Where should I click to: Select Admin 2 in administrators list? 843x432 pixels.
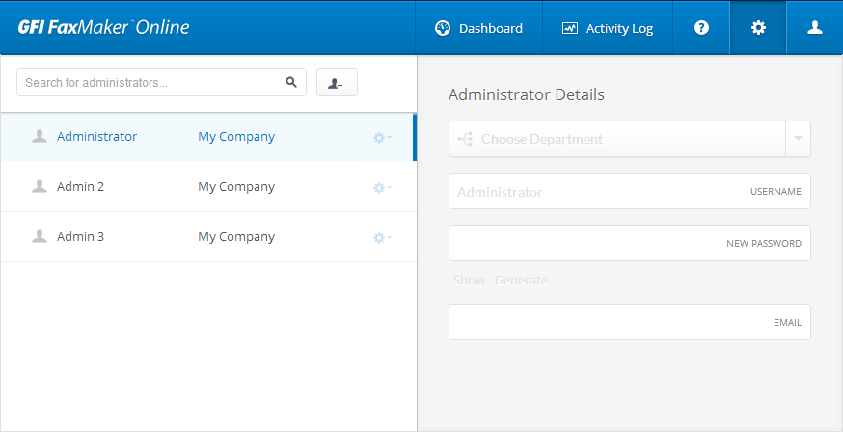tap(208, 187)
